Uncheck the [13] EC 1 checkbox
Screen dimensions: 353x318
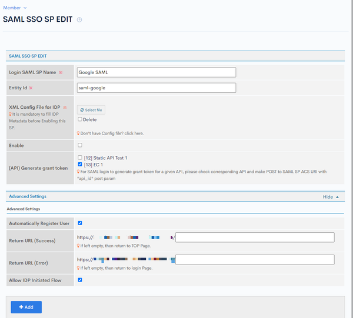[80, 165]
